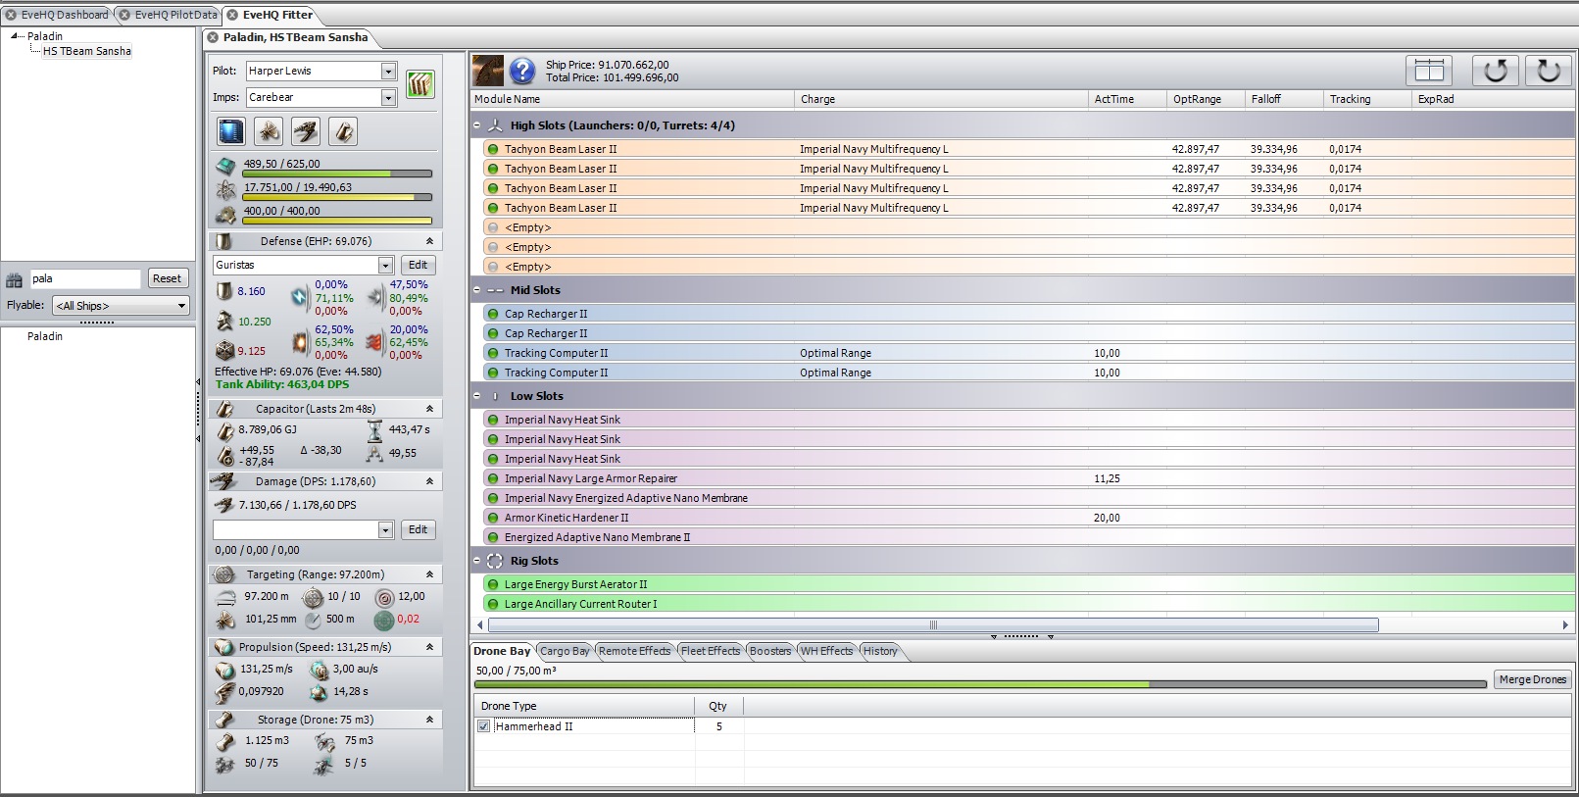
Task: Click the targeting range icon beside 97.200 m
Action: pyautogui.click(x=224, y=597)
